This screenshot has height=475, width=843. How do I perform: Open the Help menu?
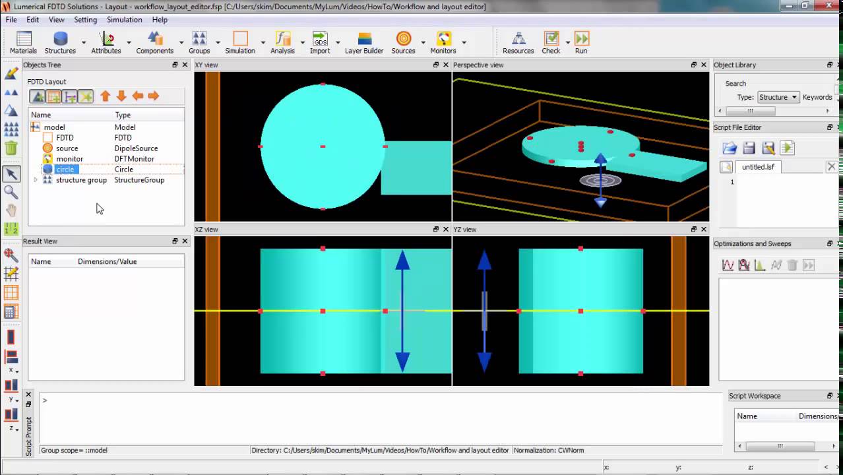[x=160, y=20]
